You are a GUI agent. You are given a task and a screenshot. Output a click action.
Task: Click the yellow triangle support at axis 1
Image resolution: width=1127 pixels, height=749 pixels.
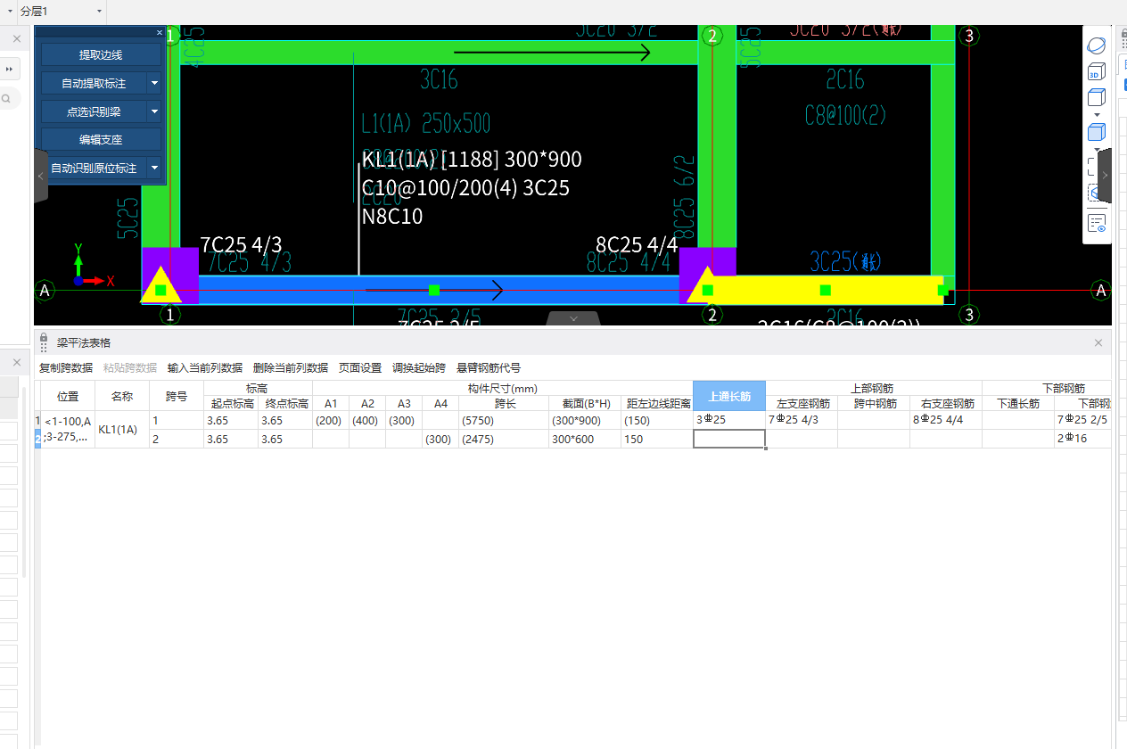click(161, 285)
